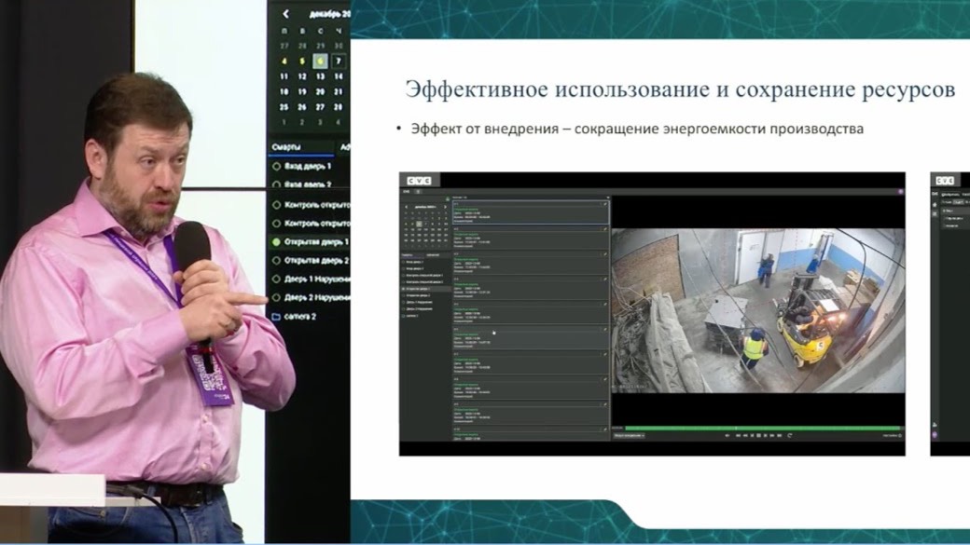Image resolution: width=970 pixels, height=545 pixels.
Task: Select Вход дверь 1 in the slide's smart list
Action: click(x=414, y=262)
